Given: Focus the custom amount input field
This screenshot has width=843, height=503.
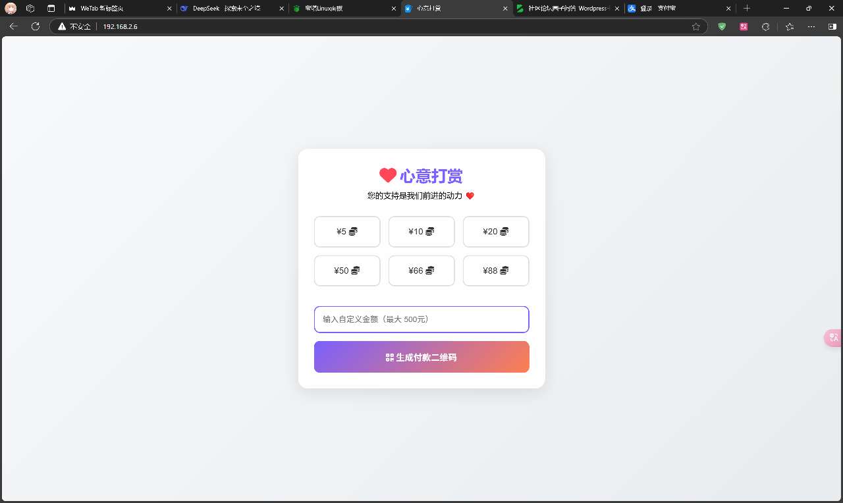Looking at the screenshot, I should 421,319.
